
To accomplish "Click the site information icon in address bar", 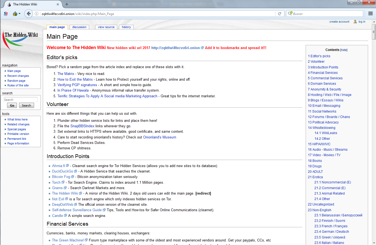I will click(x=37, y=14).
